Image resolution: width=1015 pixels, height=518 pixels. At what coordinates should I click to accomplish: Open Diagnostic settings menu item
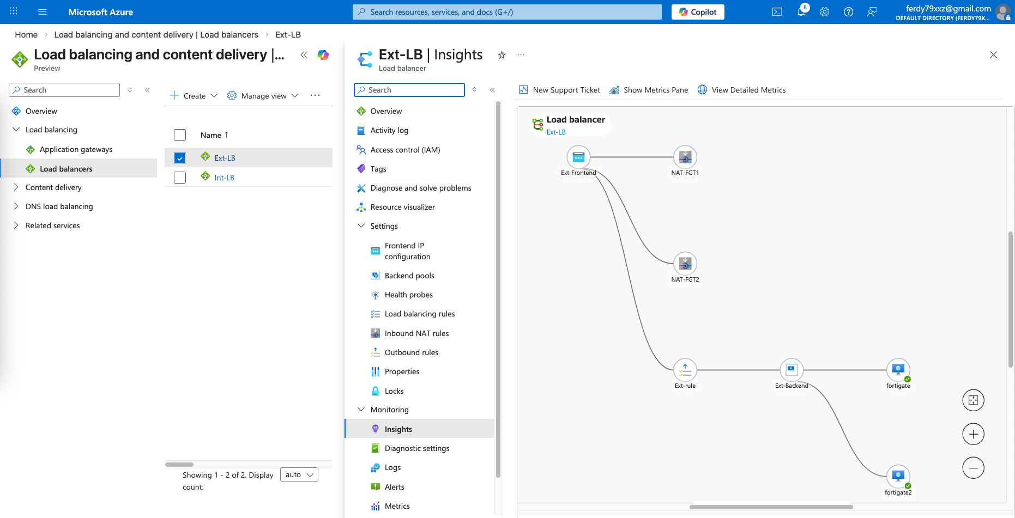pos(416,448)
